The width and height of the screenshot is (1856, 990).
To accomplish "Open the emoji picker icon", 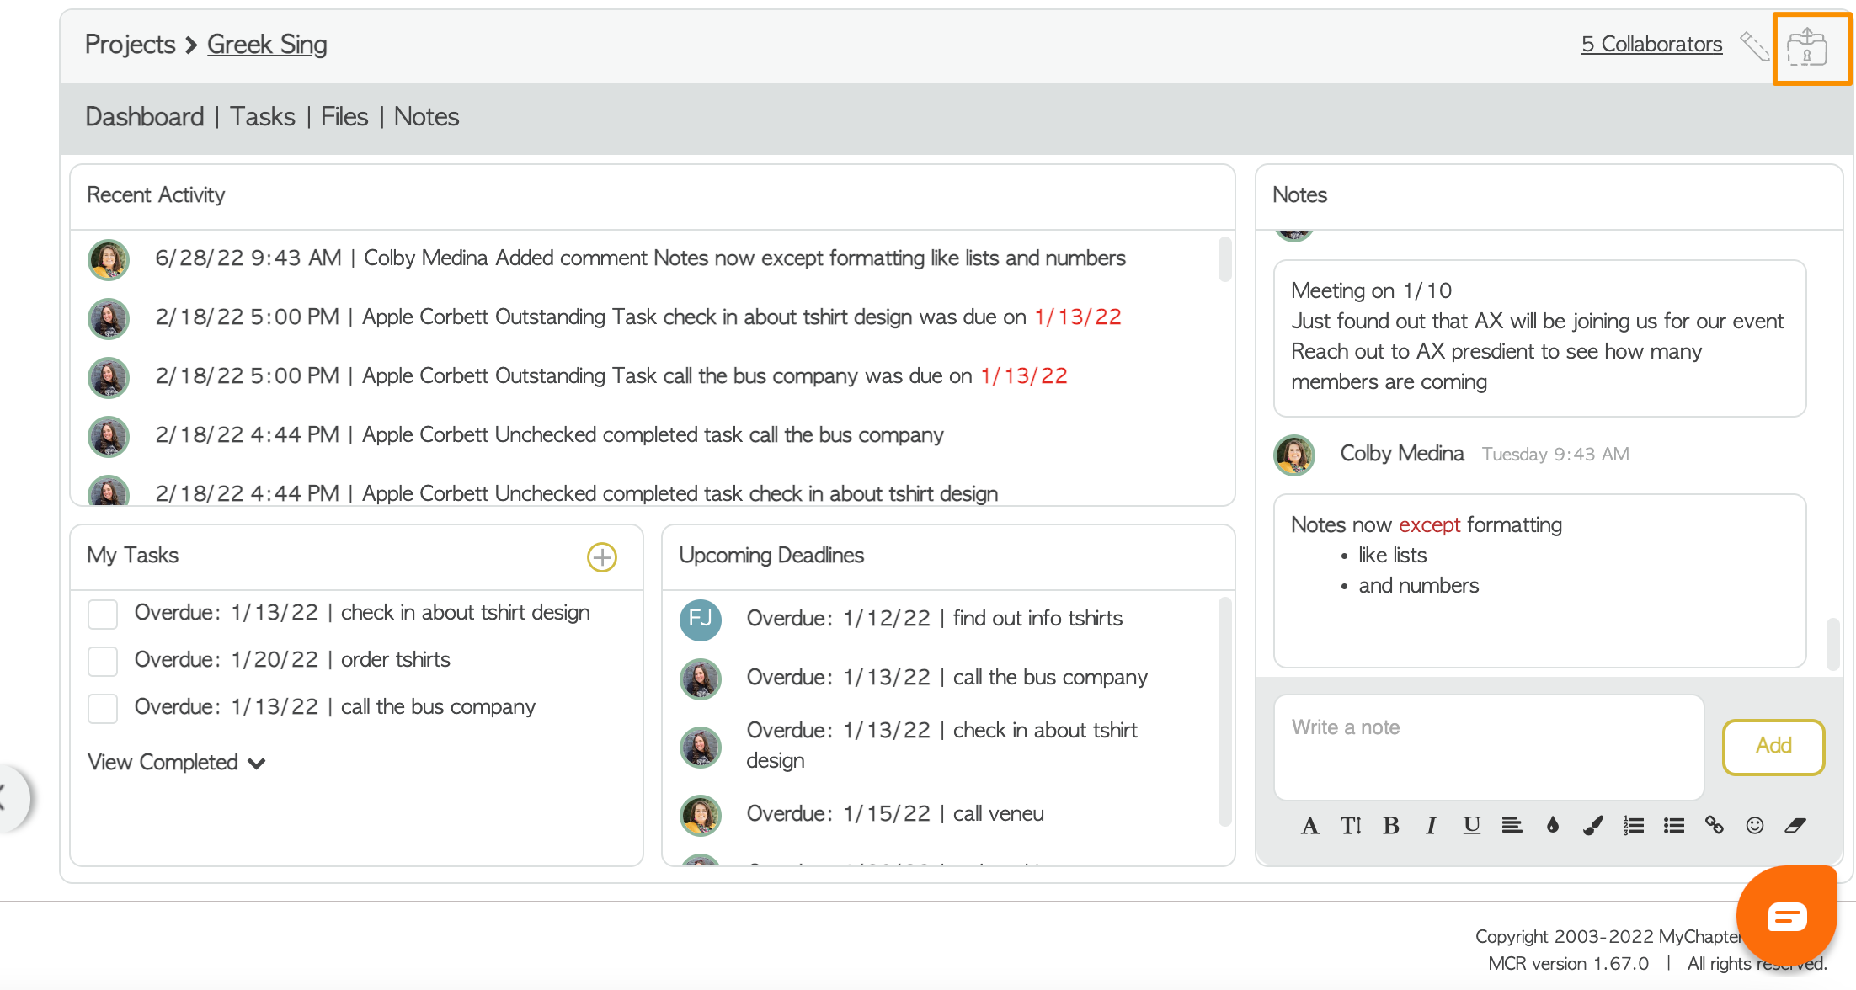I will (1754, 826).
